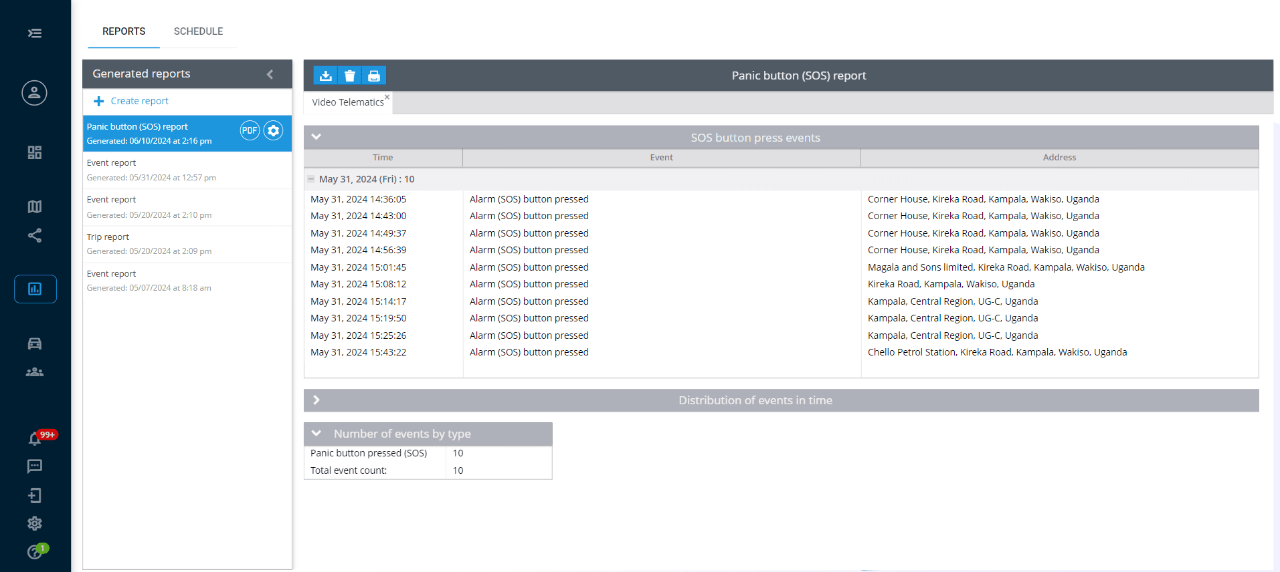Image resolution: width=1280 pixels, height=572 pixels.
Task: Open the settings gear in sidebar
Action: (35, 523)
